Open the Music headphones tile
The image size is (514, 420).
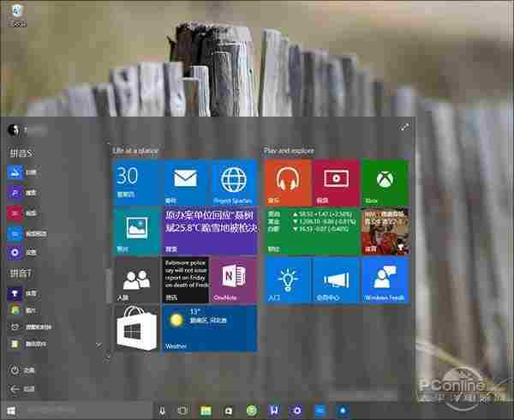click(x=288, y=183)
